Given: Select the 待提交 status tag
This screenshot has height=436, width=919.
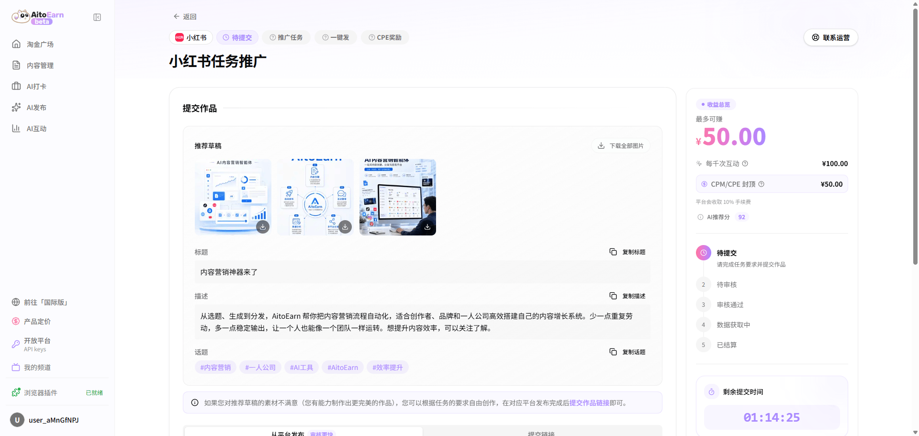Looking at the screenshot, I should coord(237,37).
